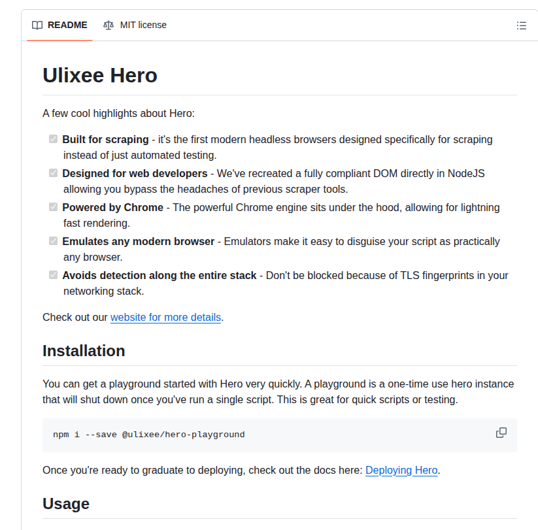
Task: Click the copy icon on the code block
Action: (x=501, y=433)
